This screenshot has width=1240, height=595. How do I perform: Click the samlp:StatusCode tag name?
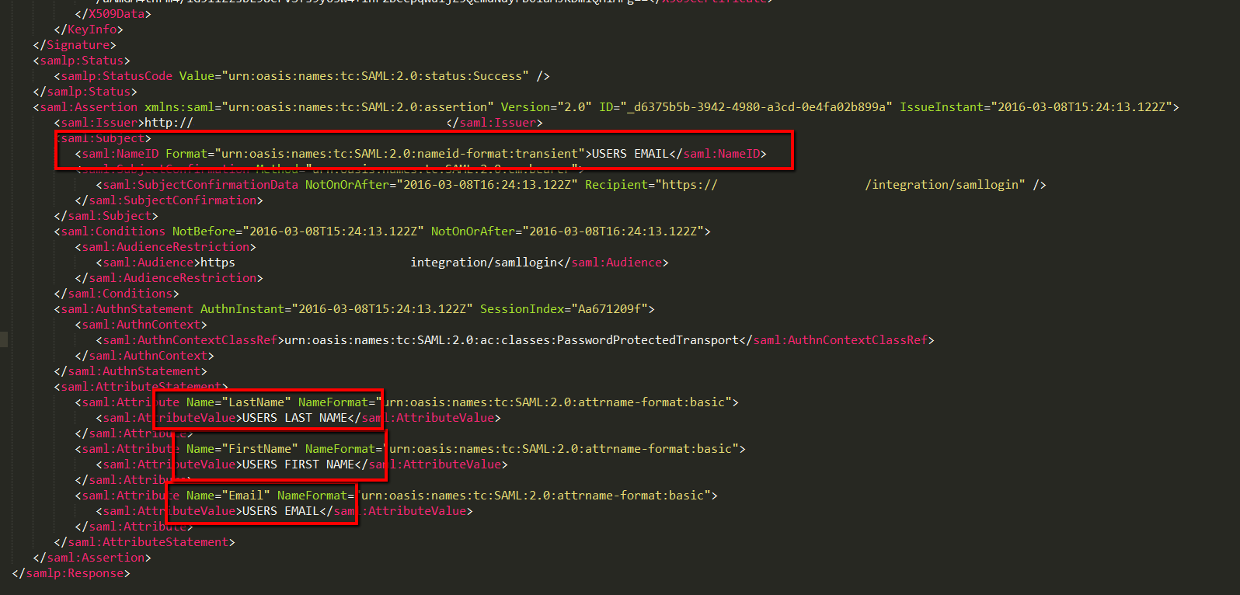(x=117, y=76)
